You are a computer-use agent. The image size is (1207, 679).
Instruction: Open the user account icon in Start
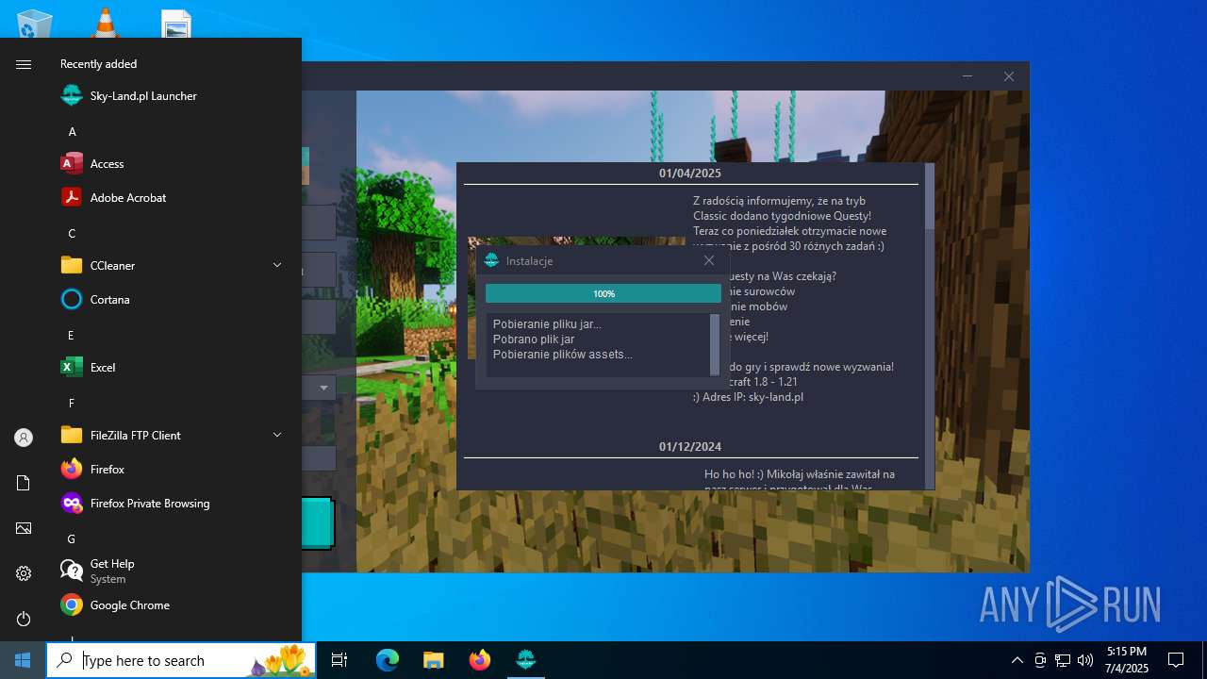pyautogui.click(x=24, y=438)
